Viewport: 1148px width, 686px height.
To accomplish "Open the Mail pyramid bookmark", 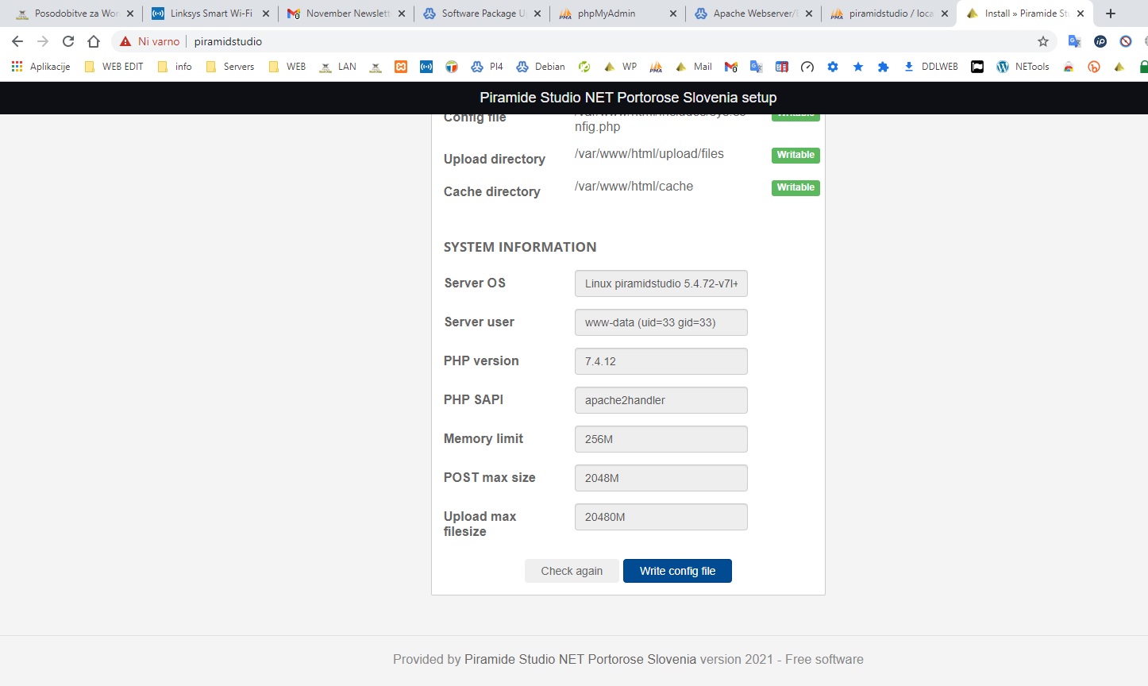I will click(694, 67).
